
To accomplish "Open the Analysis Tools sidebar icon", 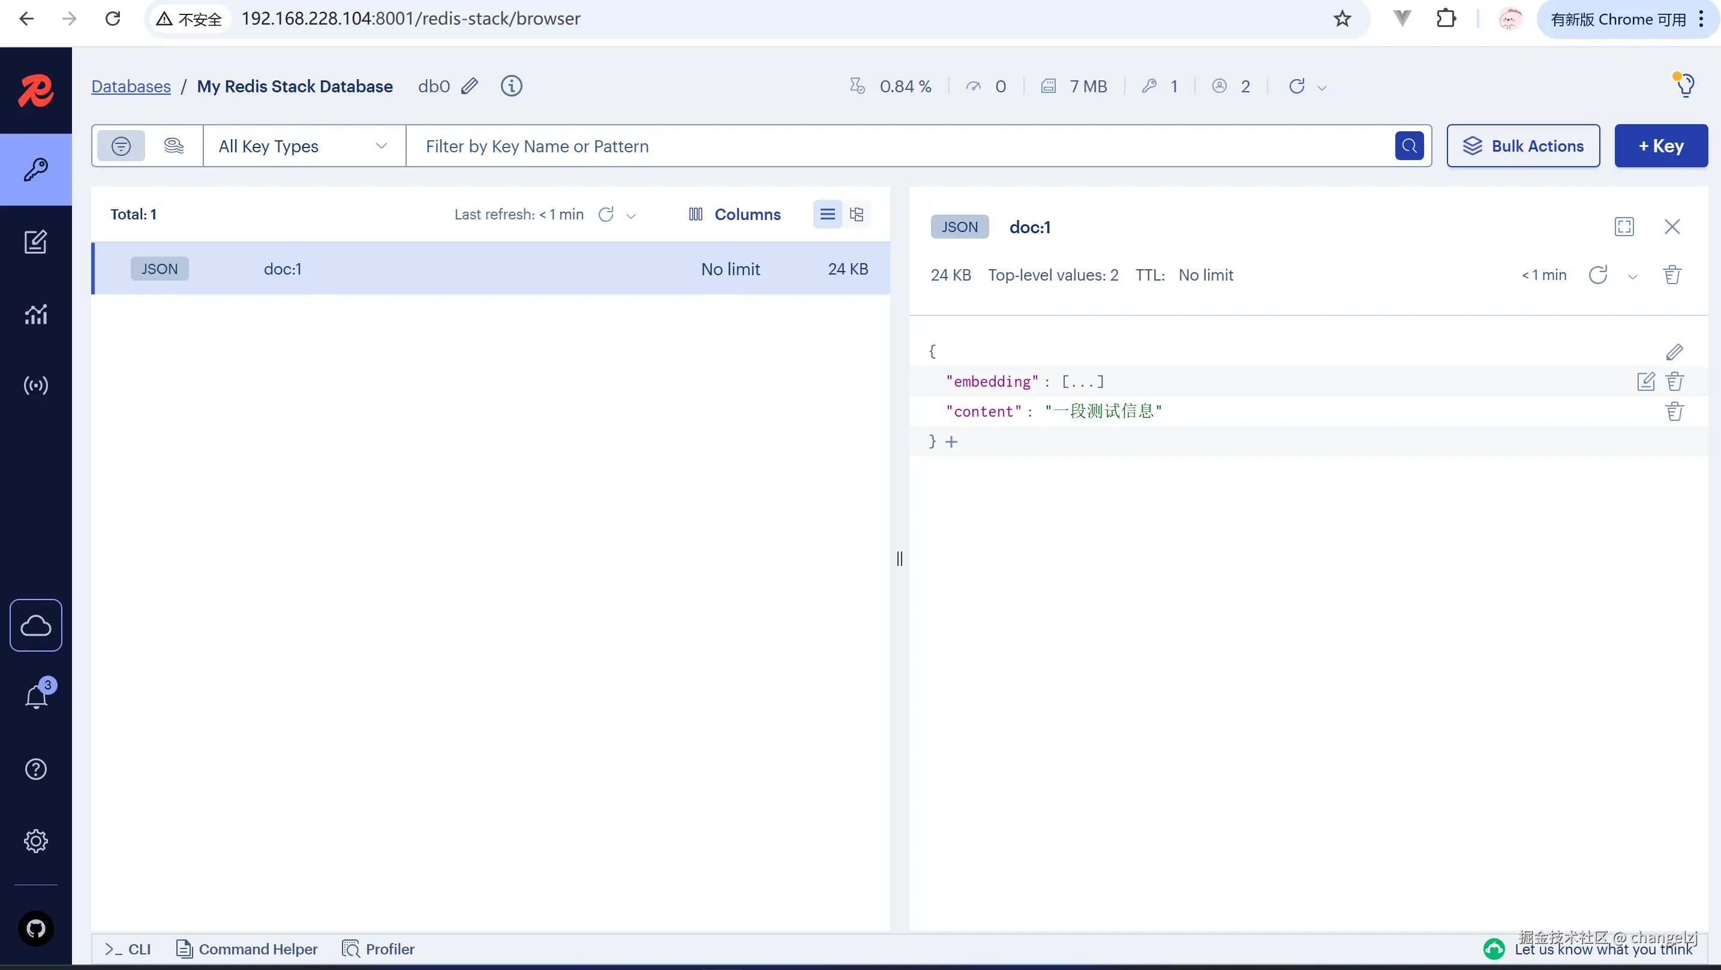I will click(x=35, y=314).
